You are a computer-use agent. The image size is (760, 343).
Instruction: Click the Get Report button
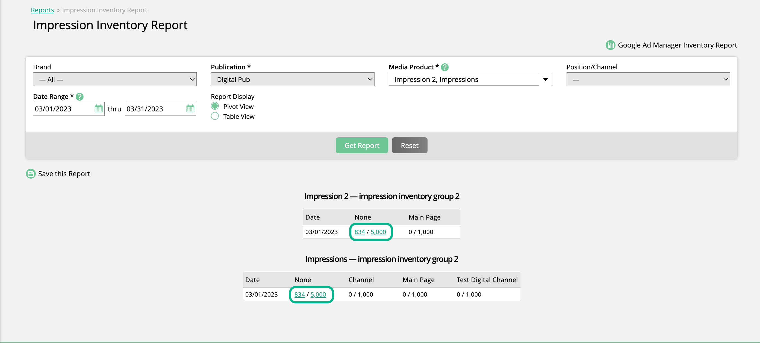click(x=362, y=145)
